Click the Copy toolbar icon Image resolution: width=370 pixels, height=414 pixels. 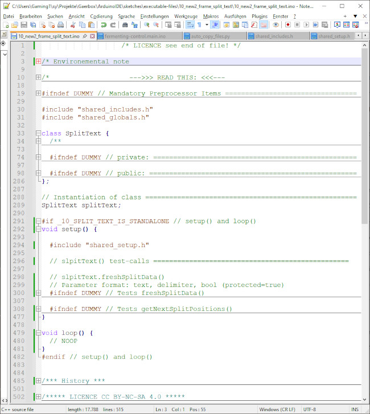click(83, 25)
